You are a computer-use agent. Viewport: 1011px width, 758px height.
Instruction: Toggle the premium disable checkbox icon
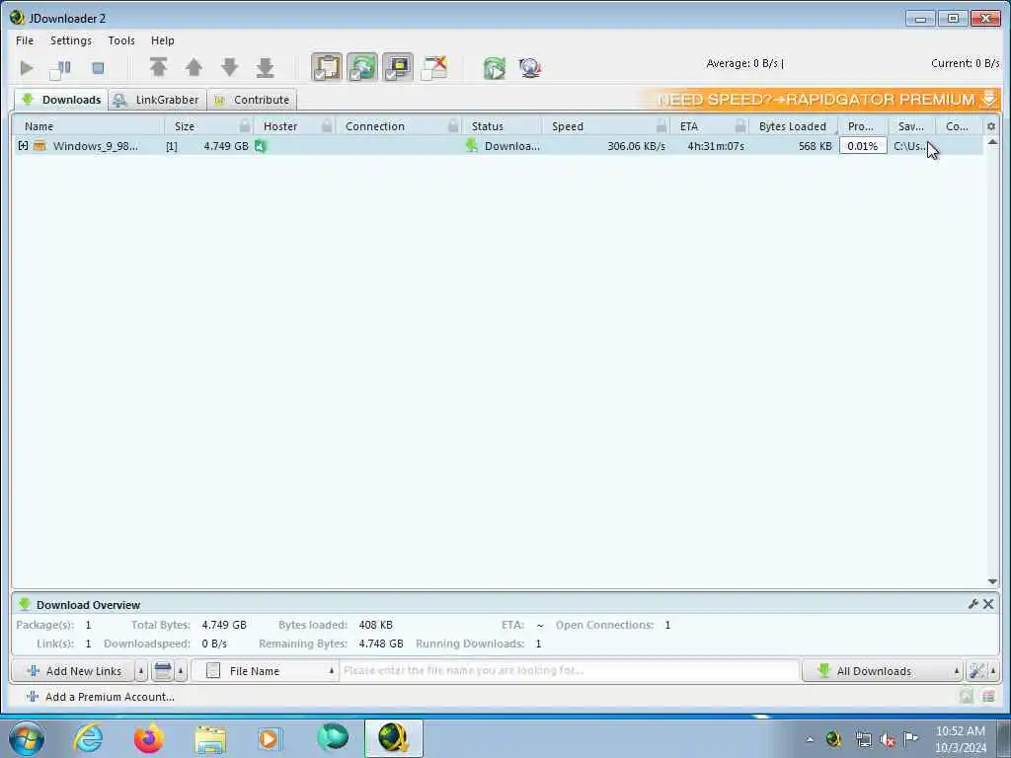[434, 68]
